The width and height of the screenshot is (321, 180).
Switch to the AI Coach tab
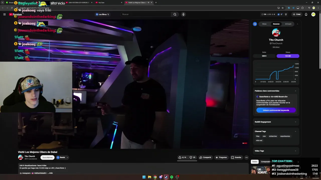pyautogui.click(x=288, y=24)
